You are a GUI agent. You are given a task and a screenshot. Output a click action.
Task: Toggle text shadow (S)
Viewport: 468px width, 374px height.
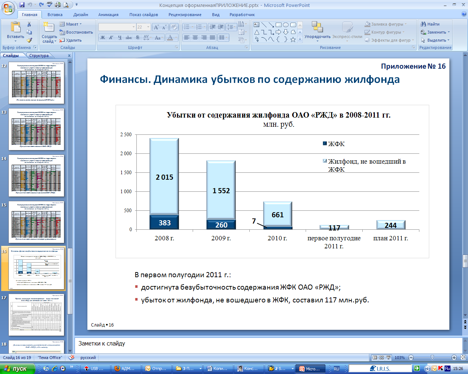(137, 38)
